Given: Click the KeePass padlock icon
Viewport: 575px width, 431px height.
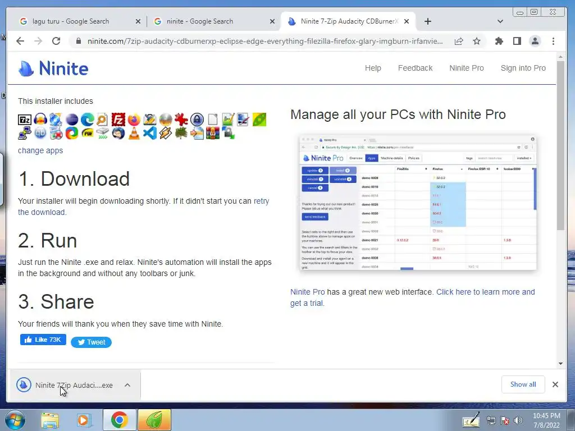Looking at the screenshot, I should (x=197, y=120).
